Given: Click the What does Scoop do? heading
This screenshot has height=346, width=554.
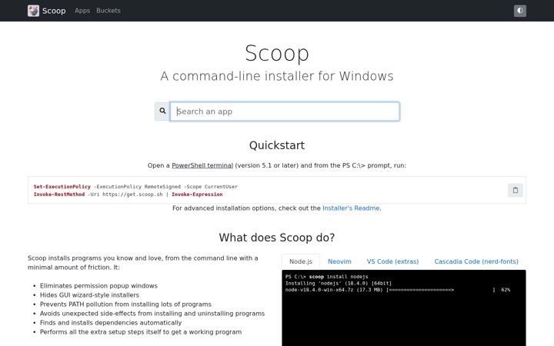Looking at the screenshot, I should [277, 238].
